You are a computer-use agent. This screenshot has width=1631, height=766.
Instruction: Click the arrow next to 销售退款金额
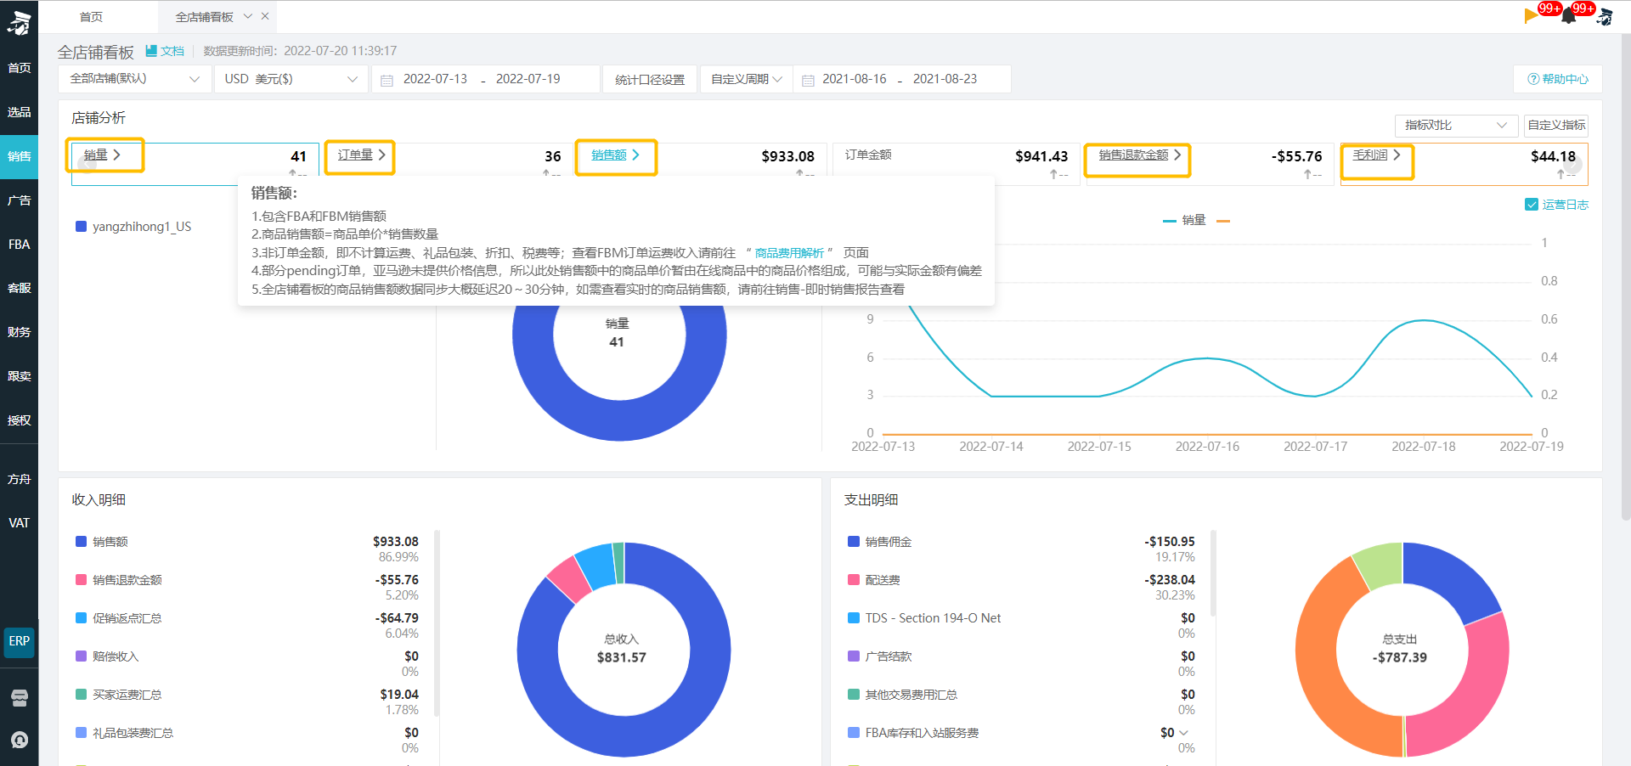[x=1177, y=155]
